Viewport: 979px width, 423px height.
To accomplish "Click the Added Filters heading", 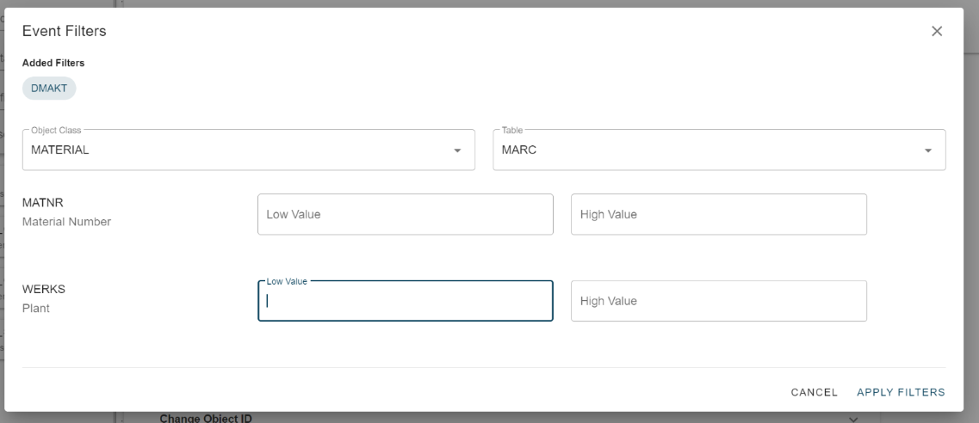I will (x=53, y=63).
